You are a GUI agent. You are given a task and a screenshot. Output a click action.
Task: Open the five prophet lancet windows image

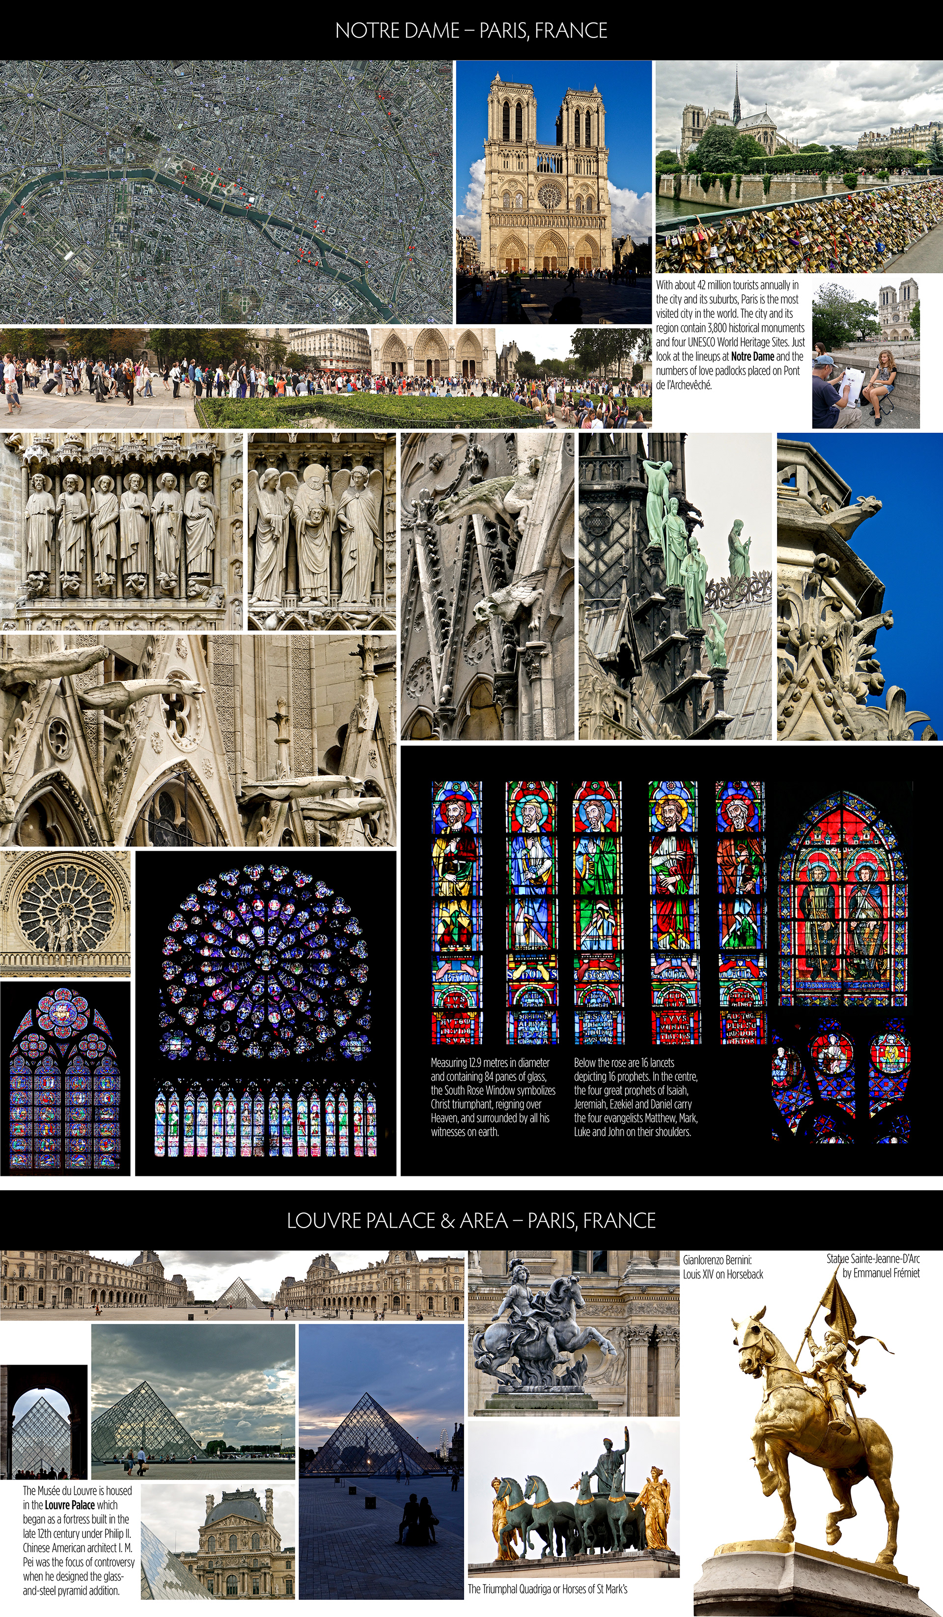(x=599, y=913)
